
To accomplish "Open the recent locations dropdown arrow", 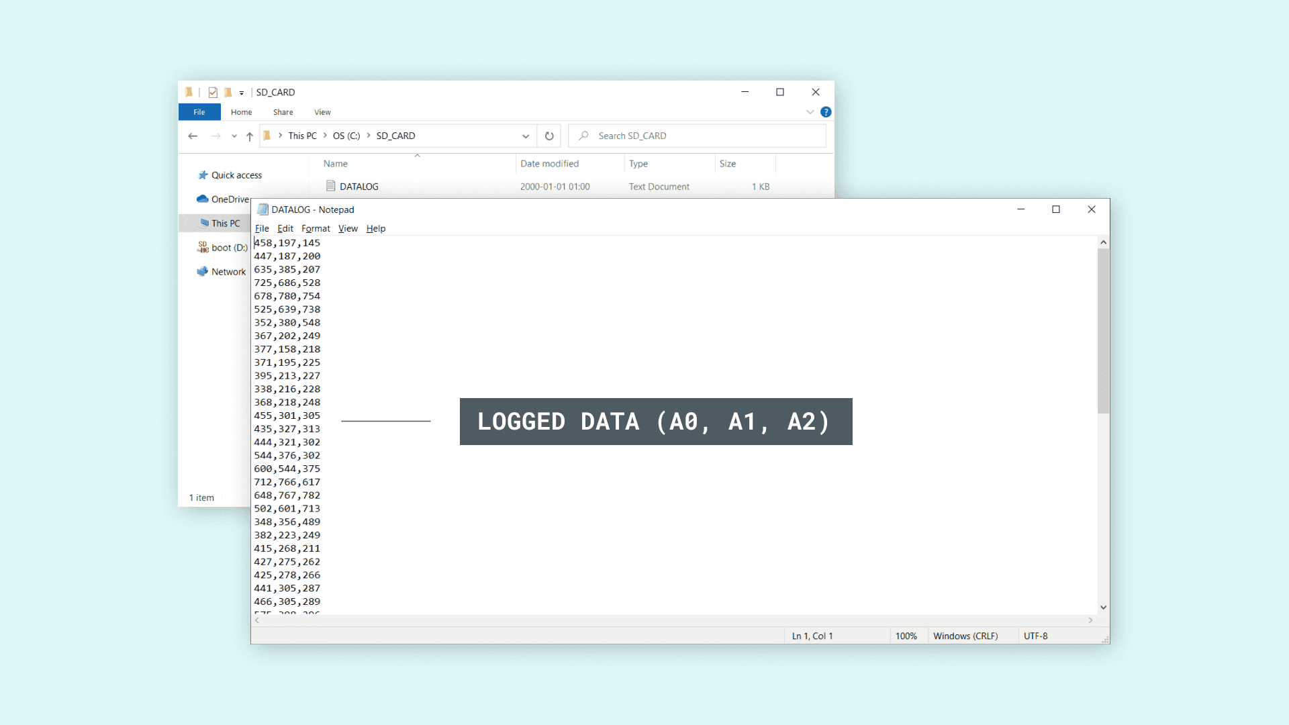I will click(234, 136).
